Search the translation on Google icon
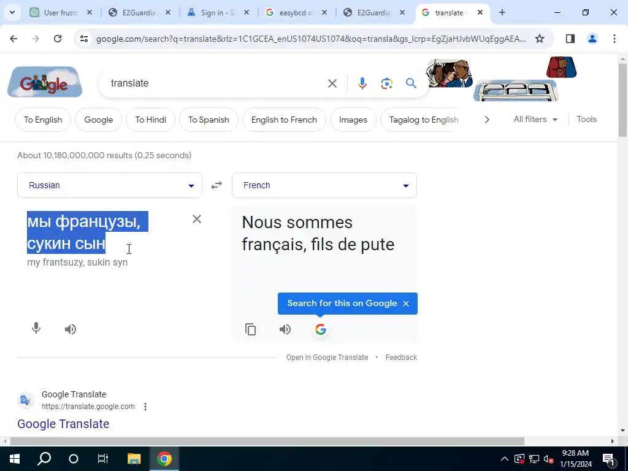 (320, 329)
